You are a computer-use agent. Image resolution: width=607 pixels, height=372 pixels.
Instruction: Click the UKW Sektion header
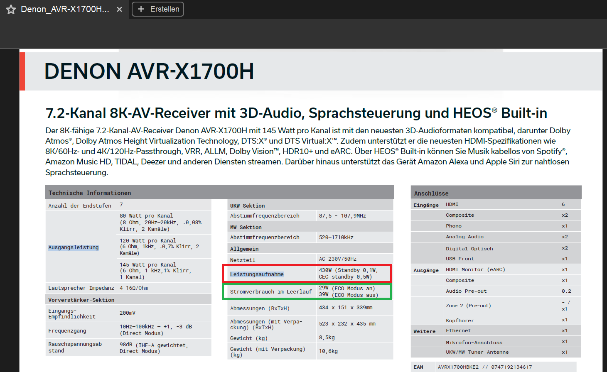point(248,206)
